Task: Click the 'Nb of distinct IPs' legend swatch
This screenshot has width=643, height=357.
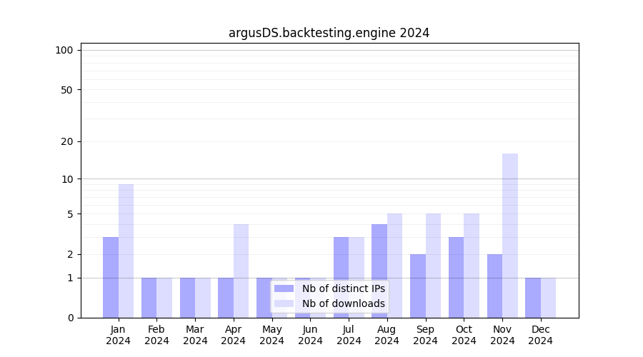Action: tap(284, 288)
